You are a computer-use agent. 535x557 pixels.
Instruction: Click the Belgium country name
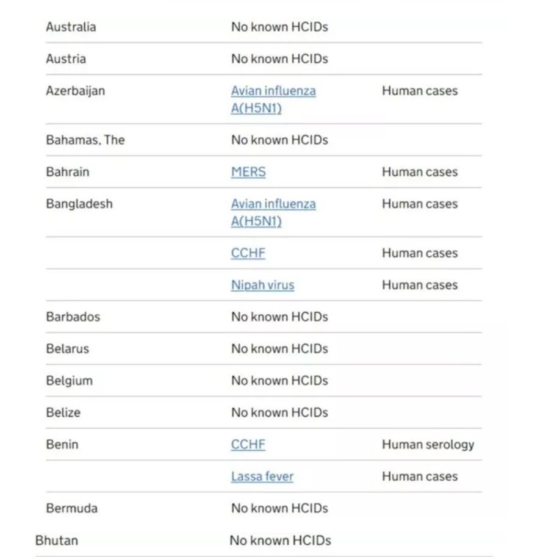pyautogui.click(x=69, y=381)
